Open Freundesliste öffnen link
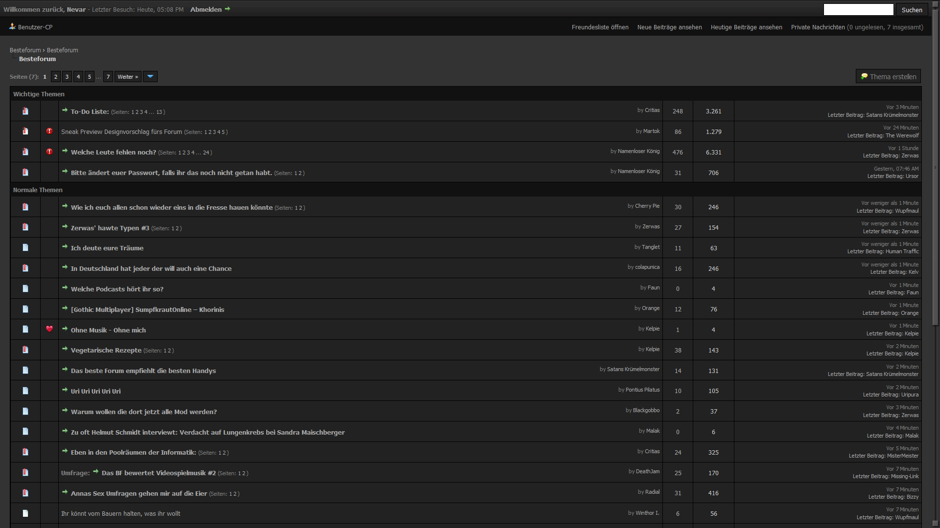This screenshot has width=940, height=528. pyautogui.click(x=600, y=27)
